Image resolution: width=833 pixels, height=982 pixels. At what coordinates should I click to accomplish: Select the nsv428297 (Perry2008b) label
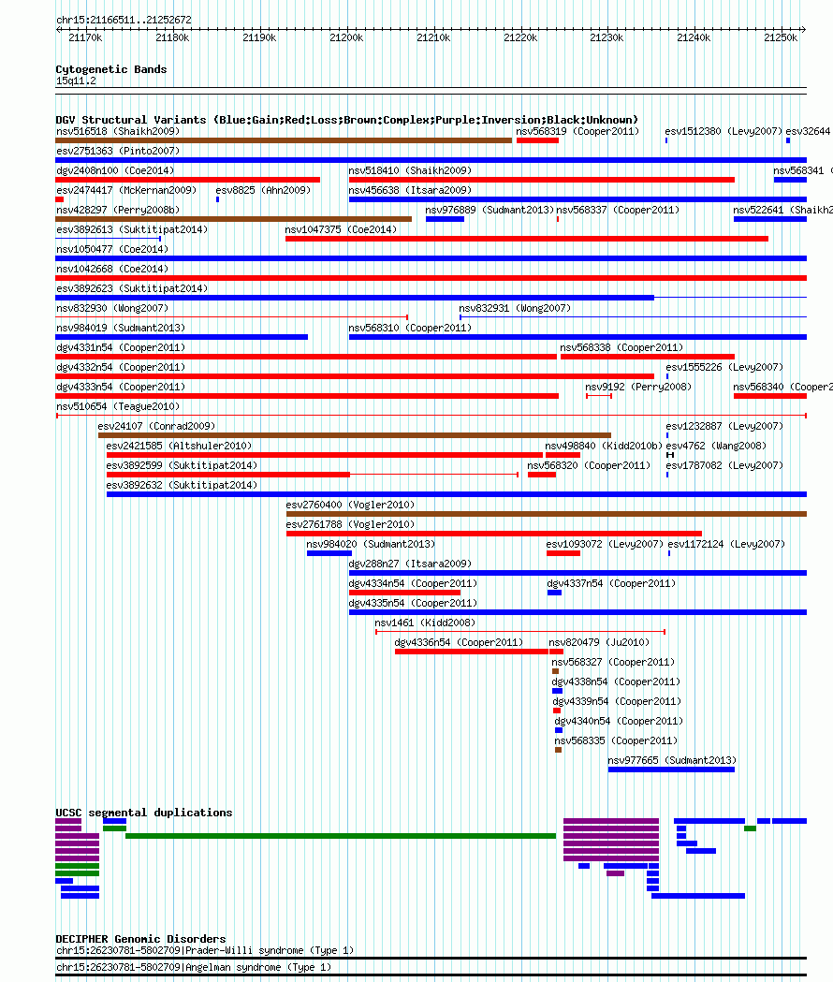pos(118,210)
